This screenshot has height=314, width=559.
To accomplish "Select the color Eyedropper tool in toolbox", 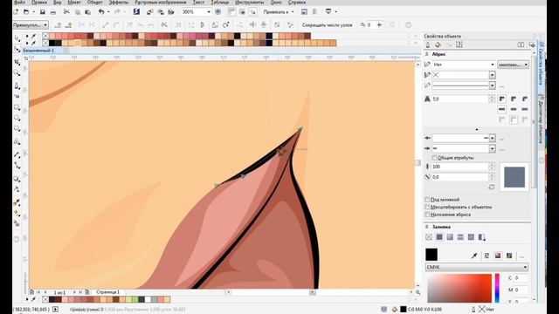I will pos(17,202).
